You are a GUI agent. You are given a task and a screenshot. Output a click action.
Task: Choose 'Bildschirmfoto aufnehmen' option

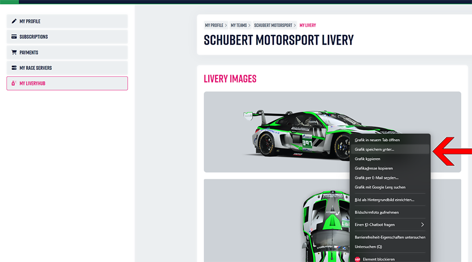pos(377,212)
